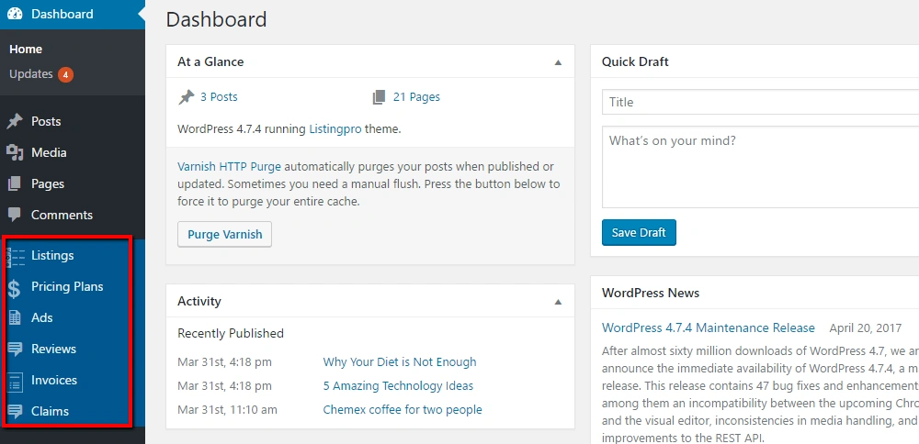Click the Pages icon in sidebar

(x=15, y=183)
